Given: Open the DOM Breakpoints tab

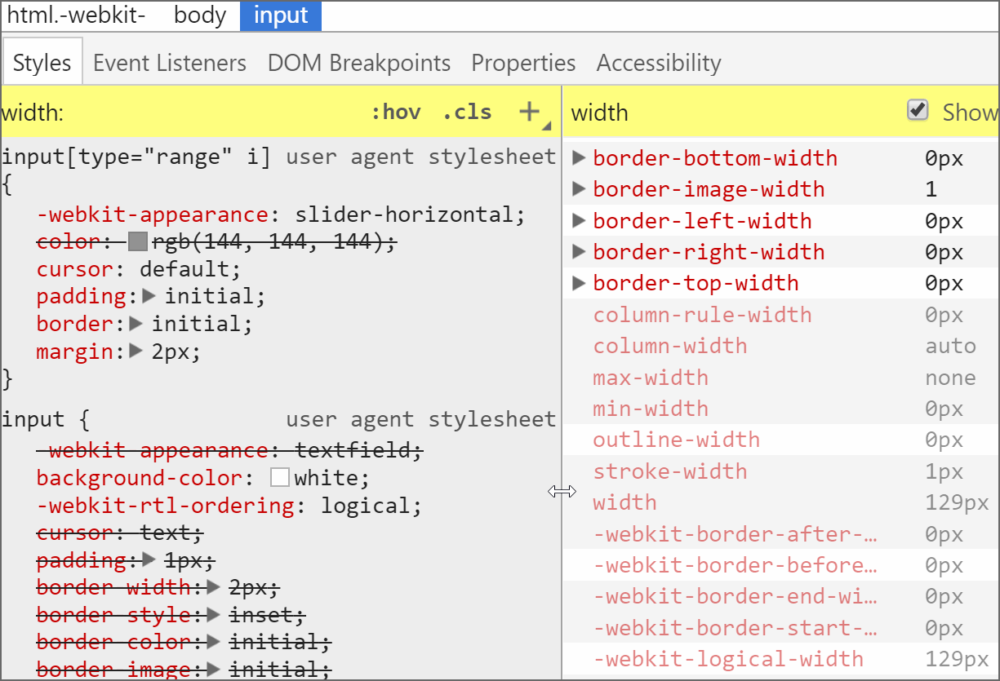Looking at the screenshot, I should point(359,63).
